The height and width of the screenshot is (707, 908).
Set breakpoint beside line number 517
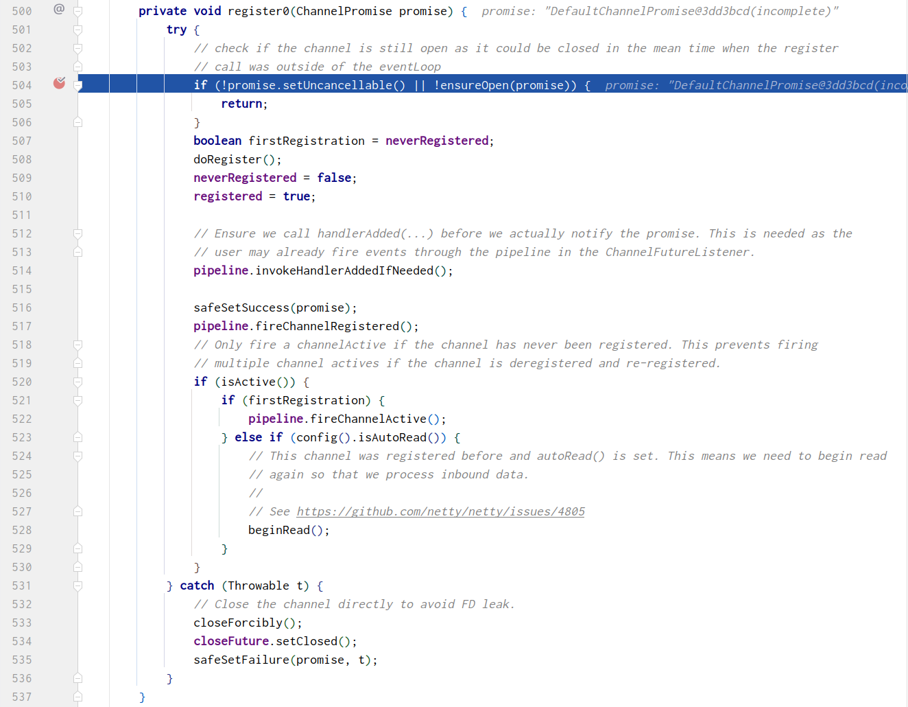pyautogui.click(x=60, y=326)
